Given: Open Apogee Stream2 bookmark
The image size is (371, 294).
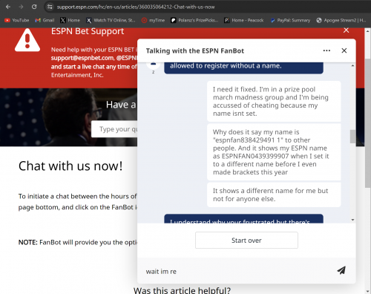Looking at the screenshot, I should pyautogui.click(x=341, y=20).
